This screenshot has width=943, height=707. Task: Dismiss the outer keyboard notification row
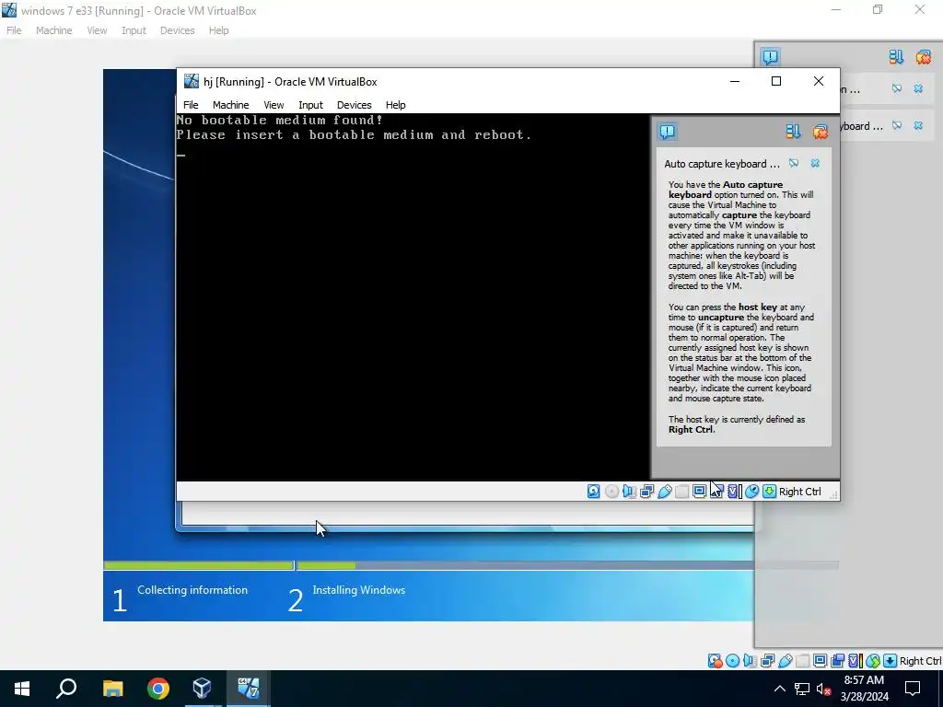[x=918, y=125]
